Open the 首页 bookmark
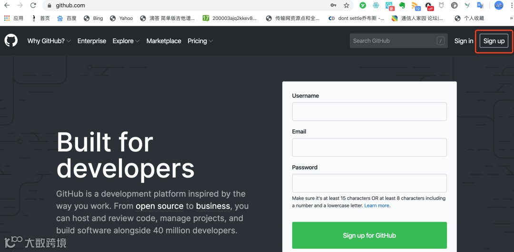The image size is (514, 252). click(x=40, y=19)
